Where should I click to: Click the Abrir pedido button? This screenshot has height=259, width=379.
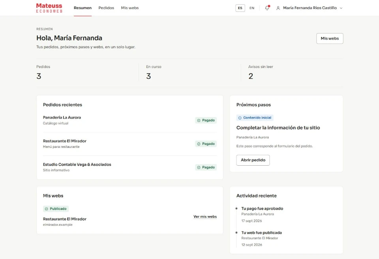click(x=253, y=160)
